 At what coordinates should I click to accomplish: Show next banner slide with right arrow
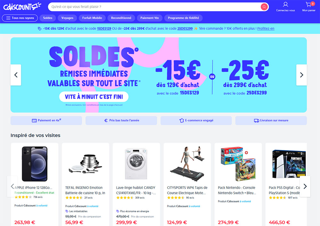click(301, 75)
